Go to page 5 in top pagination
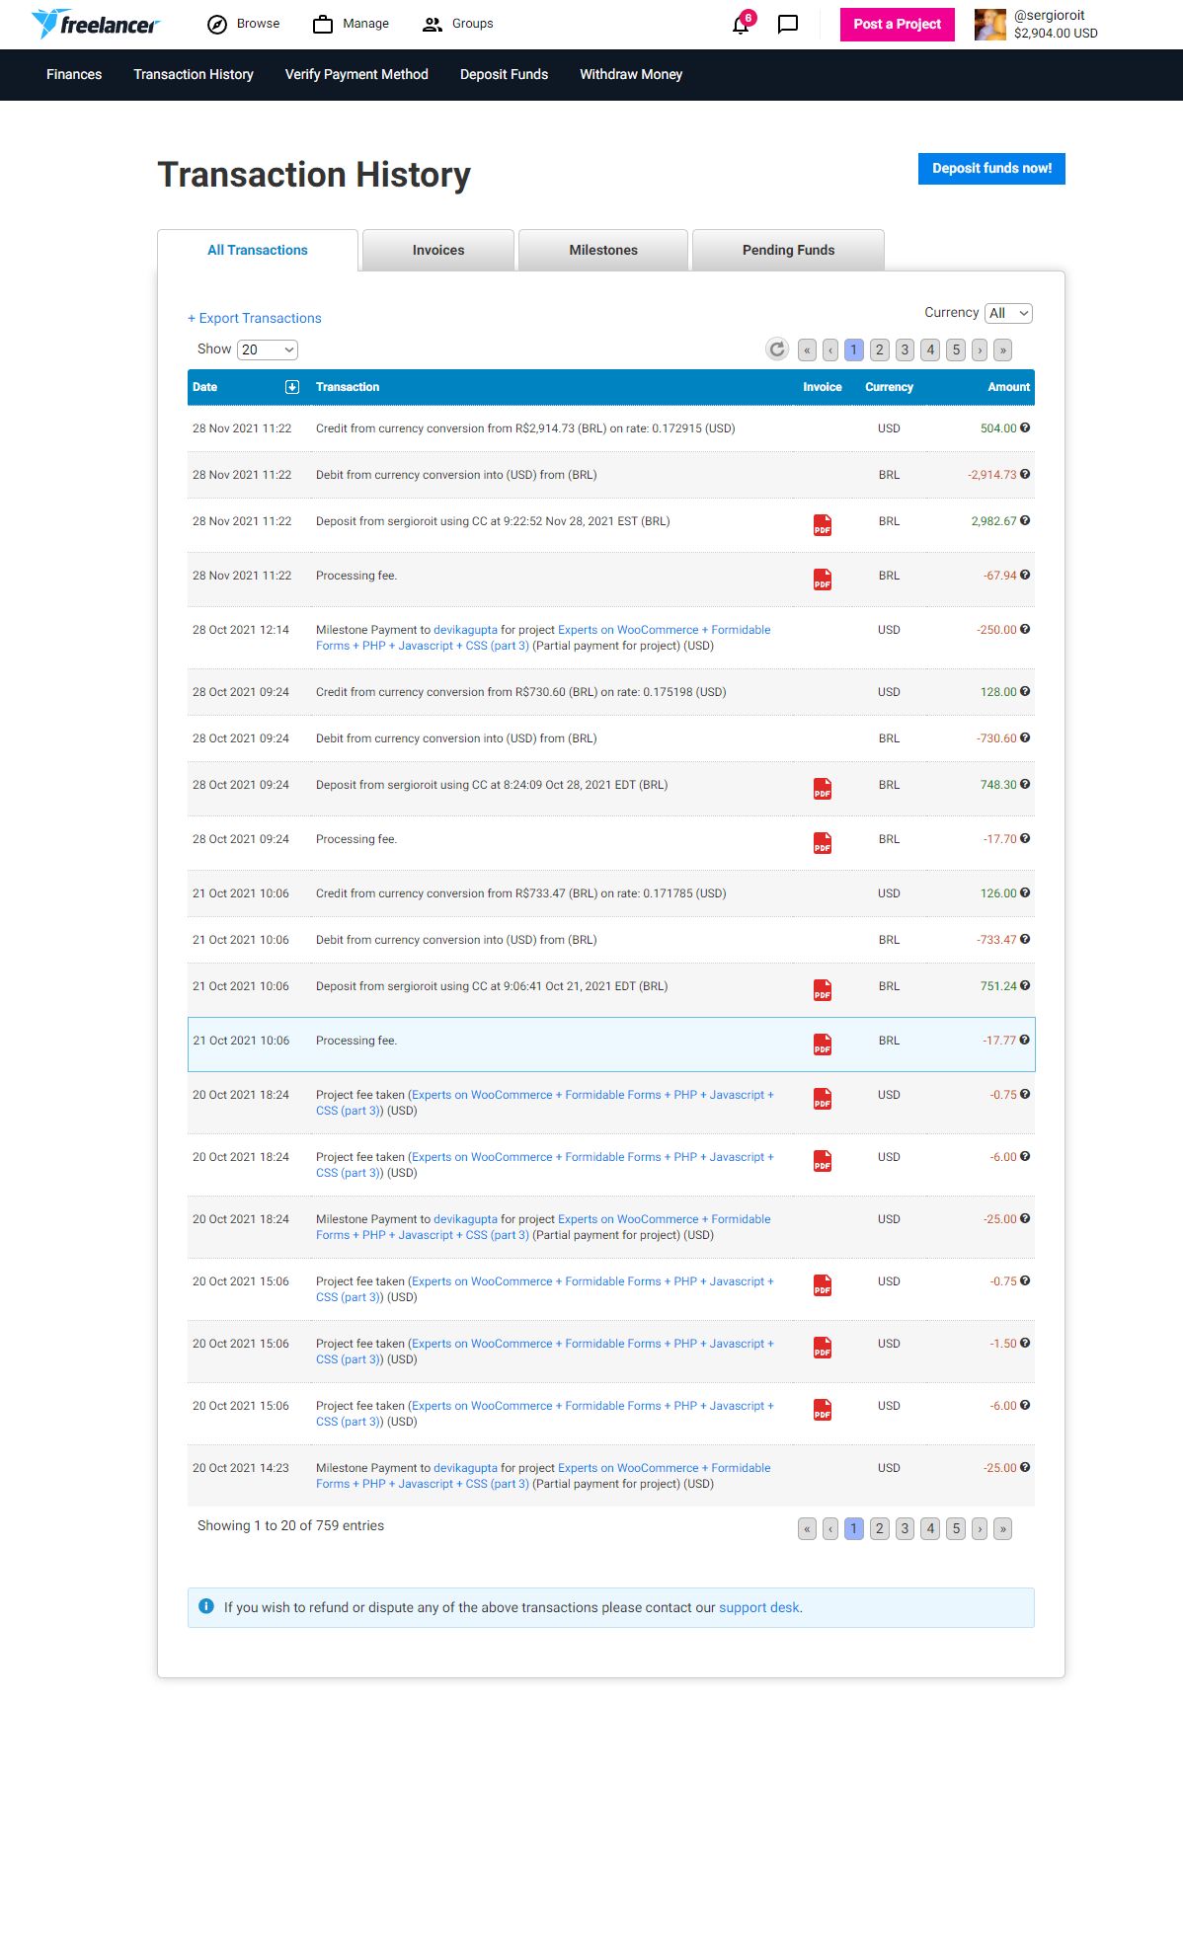Viewport: 1183px width, 1935px height. pos(956,349)
